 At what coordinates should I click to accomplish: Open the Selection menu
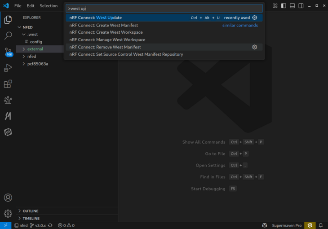coord(49,6)
